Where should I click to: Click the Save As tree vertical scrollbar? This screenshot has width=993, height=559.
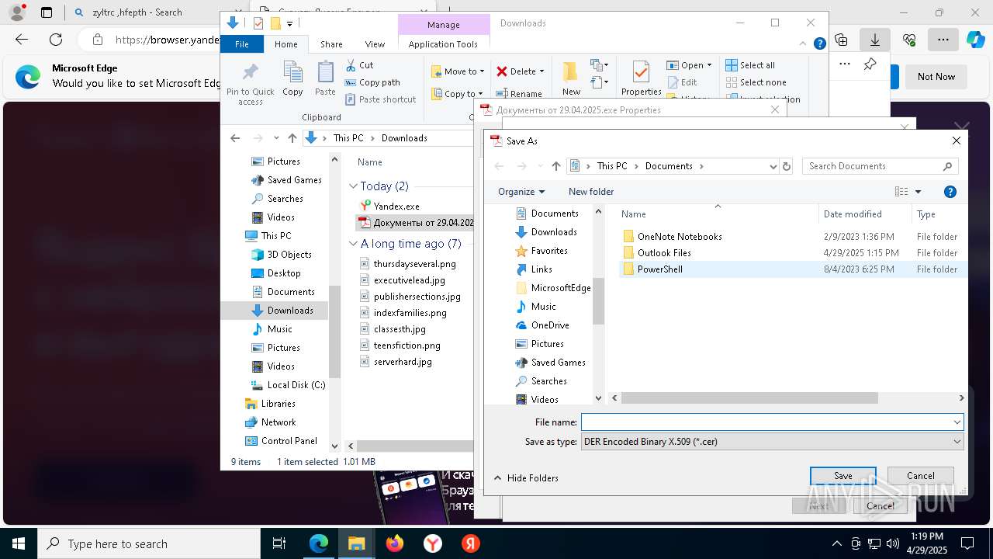point(598,300)
